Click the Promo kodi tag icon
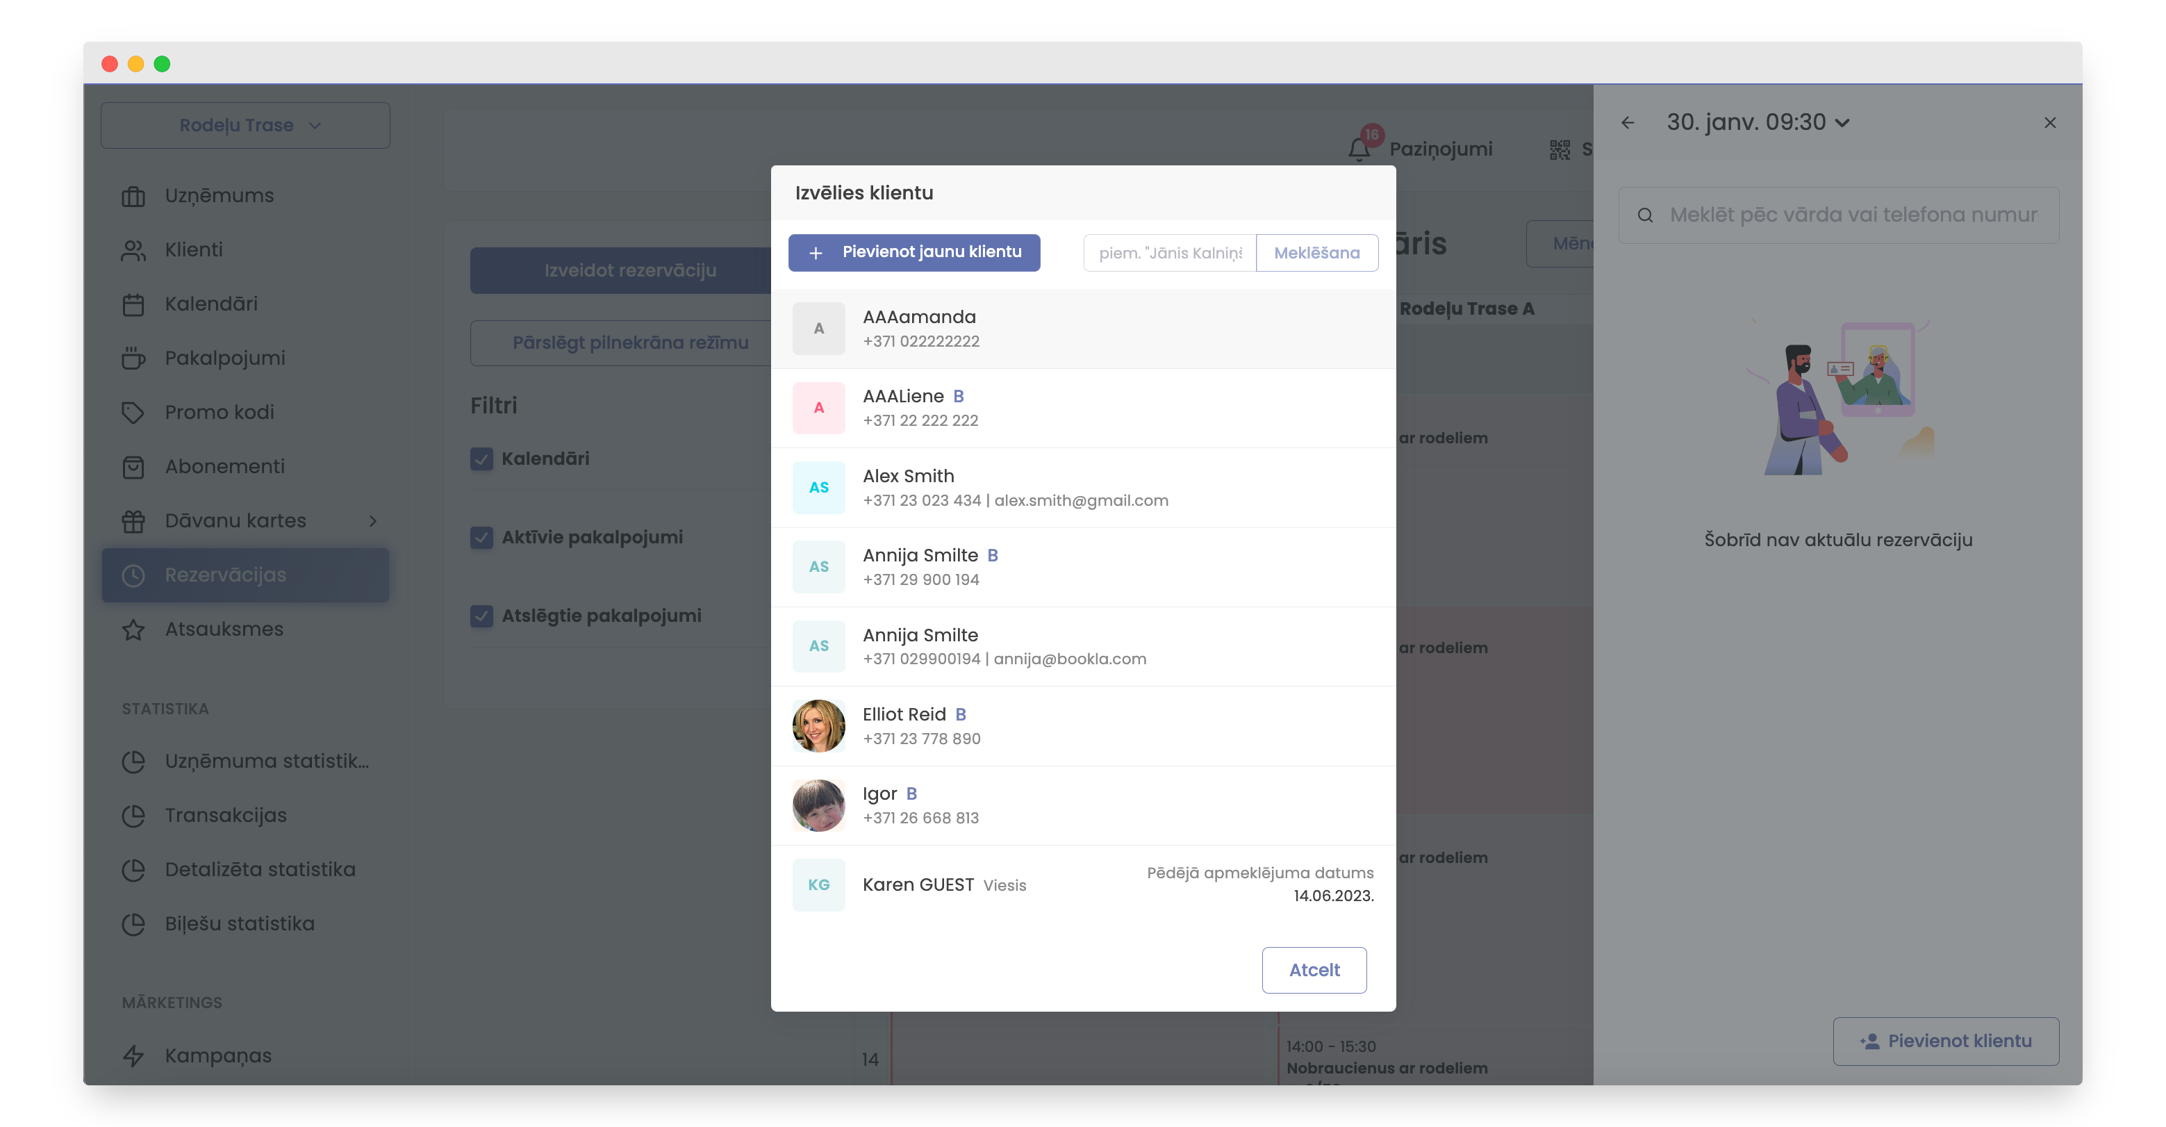This screenshot has height=1127, width=2166. click(x=133, y=412)
